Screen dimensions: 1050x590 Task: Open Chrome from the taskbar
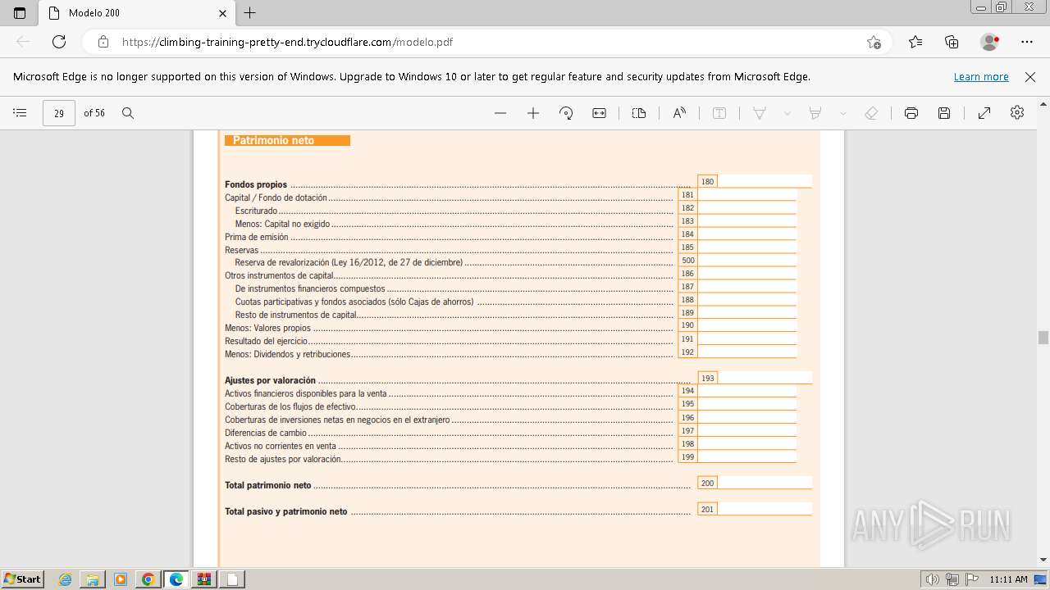click(148, 579)
